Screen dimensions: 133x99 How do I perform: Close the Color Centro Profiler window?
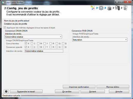128,2
